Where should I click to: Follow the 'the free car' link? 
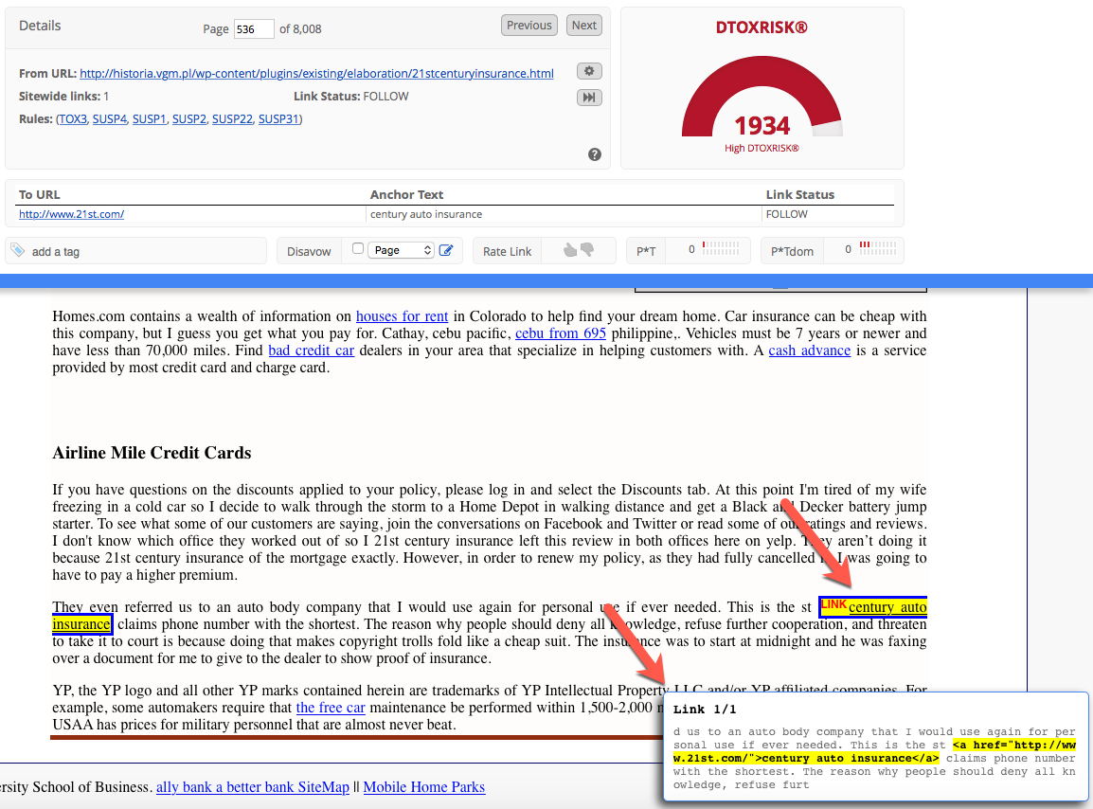coord(331,708)
